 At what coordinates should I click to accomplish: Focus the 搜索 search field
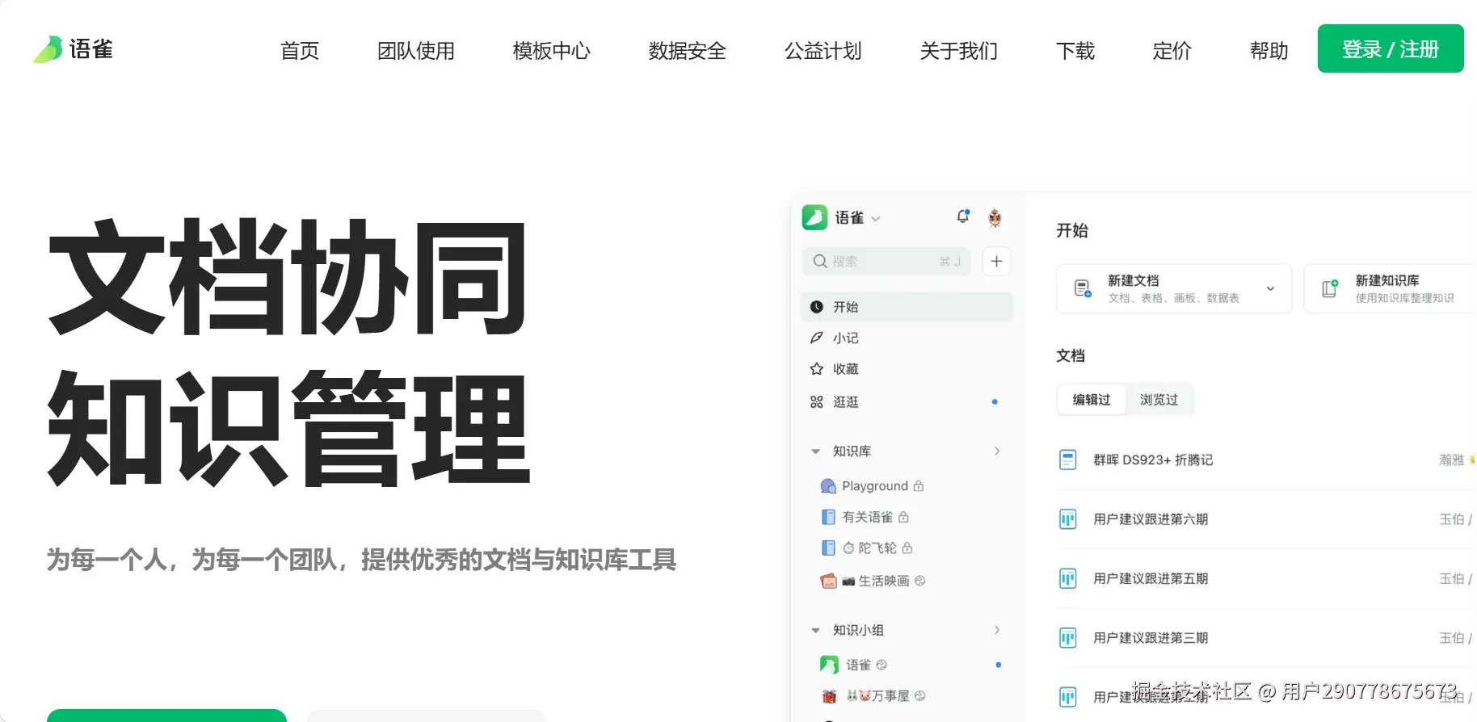pos(886,261)
